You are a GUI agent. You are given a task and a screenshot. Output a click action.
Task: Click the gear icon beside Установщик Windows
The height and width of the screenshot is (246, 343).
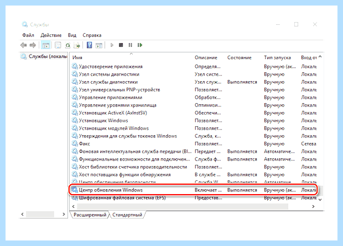tap(75, 120)
